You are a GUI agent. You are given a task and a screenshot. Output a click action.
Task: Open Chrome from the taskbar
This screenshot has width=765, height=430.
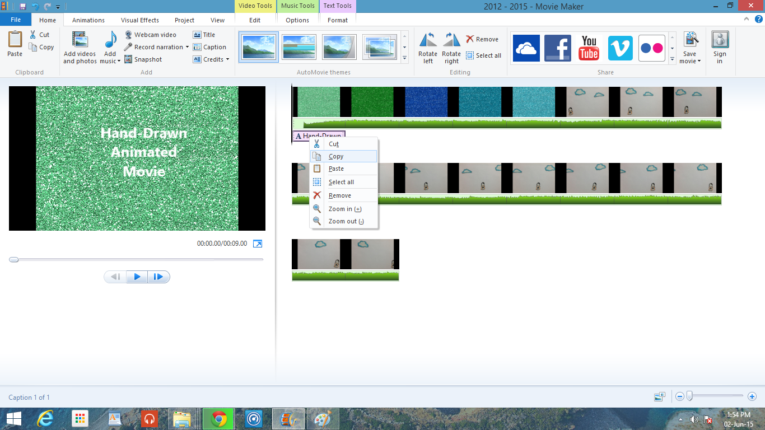[x=219, y=419]
